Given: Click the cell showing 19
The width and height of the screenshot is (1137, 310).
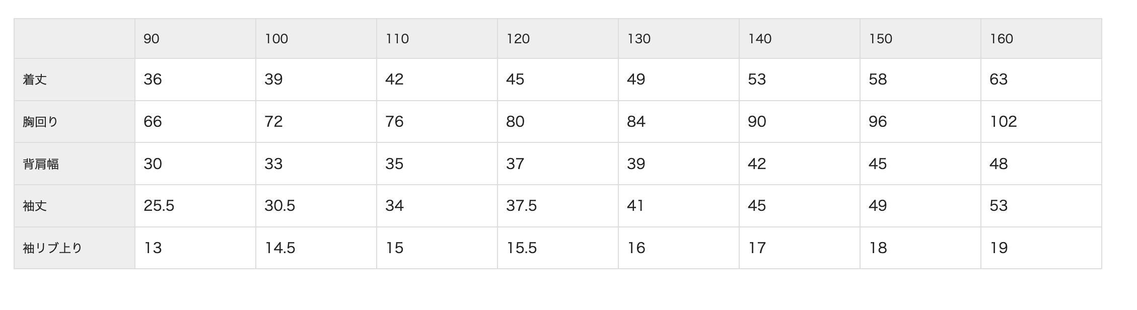Looking at the screenshot, I should [x=1041, y=248].
